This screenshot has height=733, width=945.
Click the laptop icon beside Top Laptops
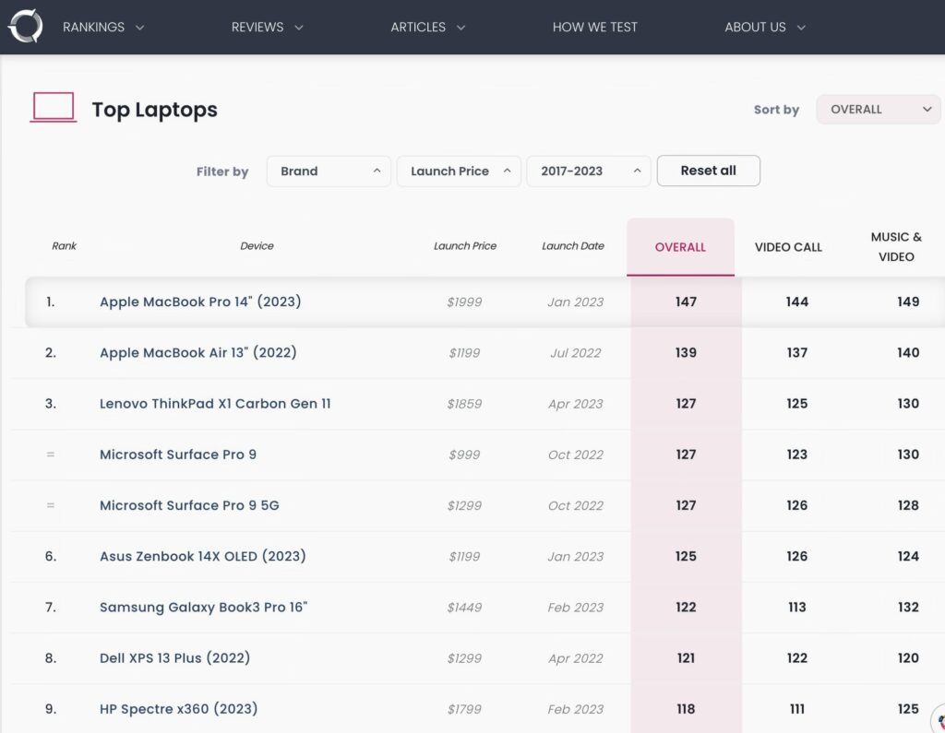(54, 109)
